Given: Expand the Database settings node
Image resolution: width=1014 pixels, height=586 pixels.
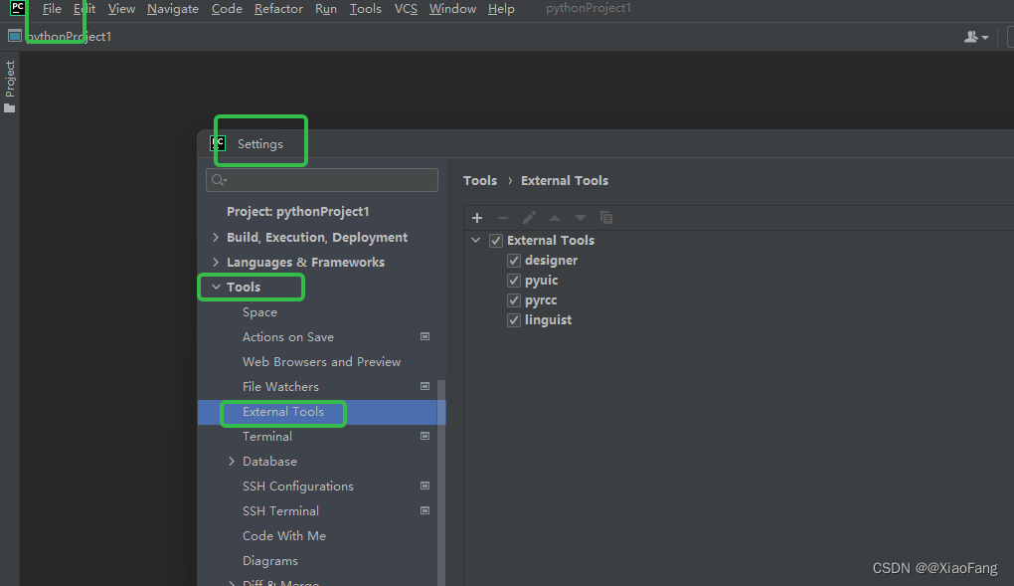Looking at the screenshot, I should 232,462.
